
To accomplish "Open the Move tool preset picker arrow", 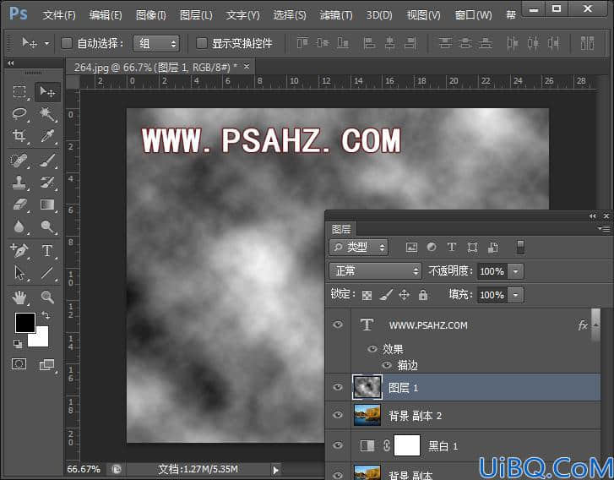I will pos(47,43).
